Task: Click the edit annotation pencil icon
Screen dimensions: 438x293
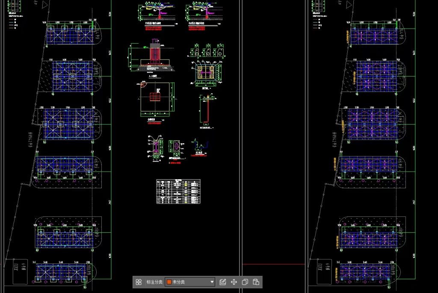Action: click(222, 282)
